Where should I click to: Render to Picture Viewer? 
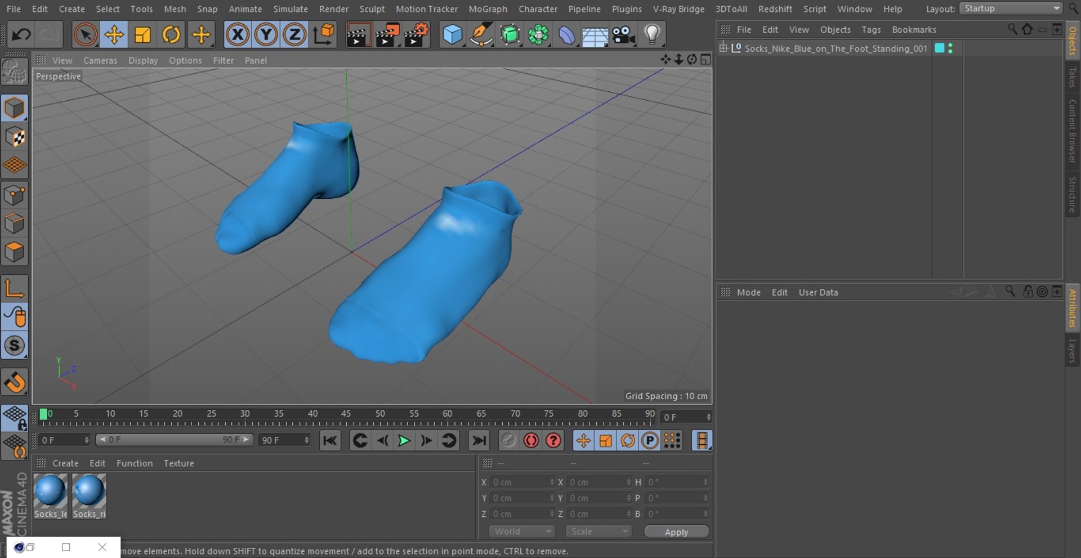387,35
